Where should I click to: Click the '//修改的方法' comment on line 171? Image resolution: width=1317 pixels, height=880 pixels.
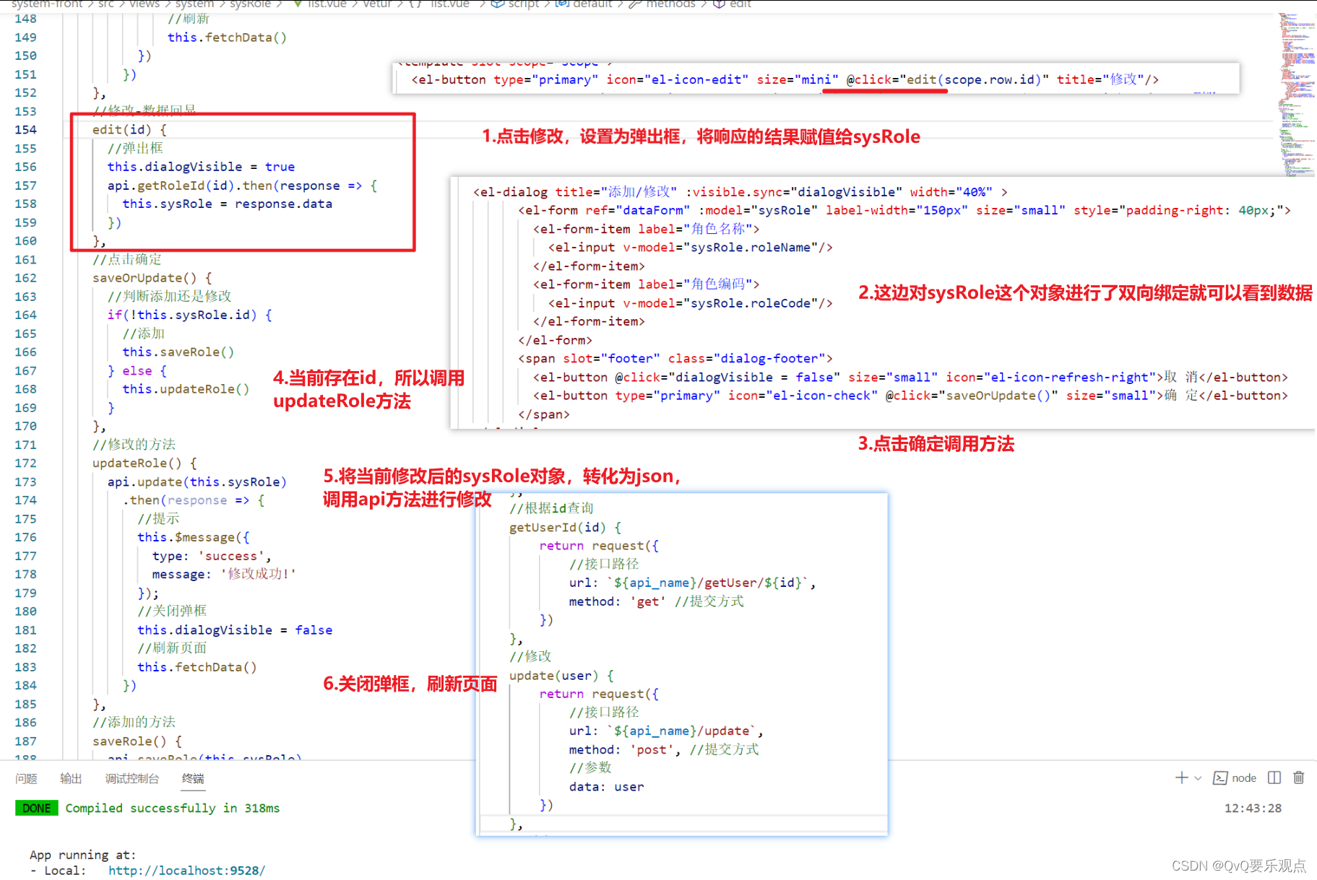(134, 444)
